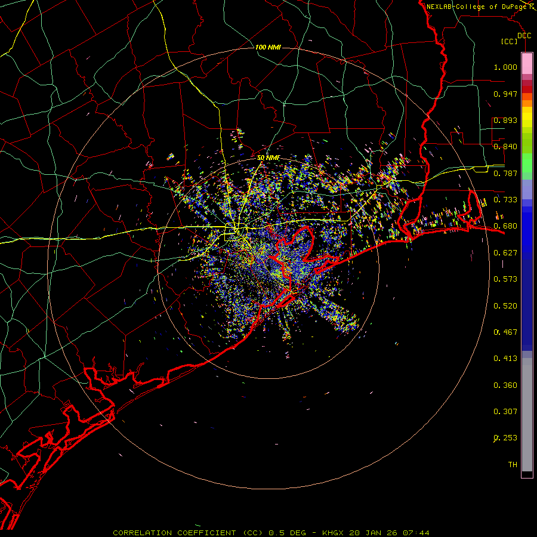Click the 0.627 color scale value
This screenshot has height=537, width=537.
[505, 253]
